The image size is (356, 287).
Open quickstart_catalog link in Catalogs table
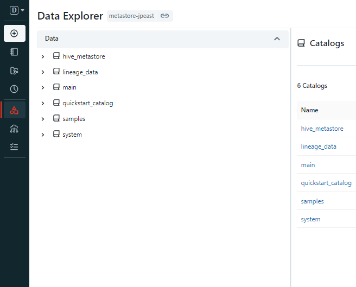coord(326,183)
